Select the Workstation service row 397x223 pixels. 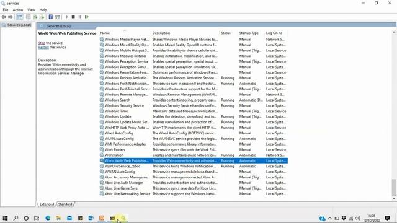tap(194, 155)
